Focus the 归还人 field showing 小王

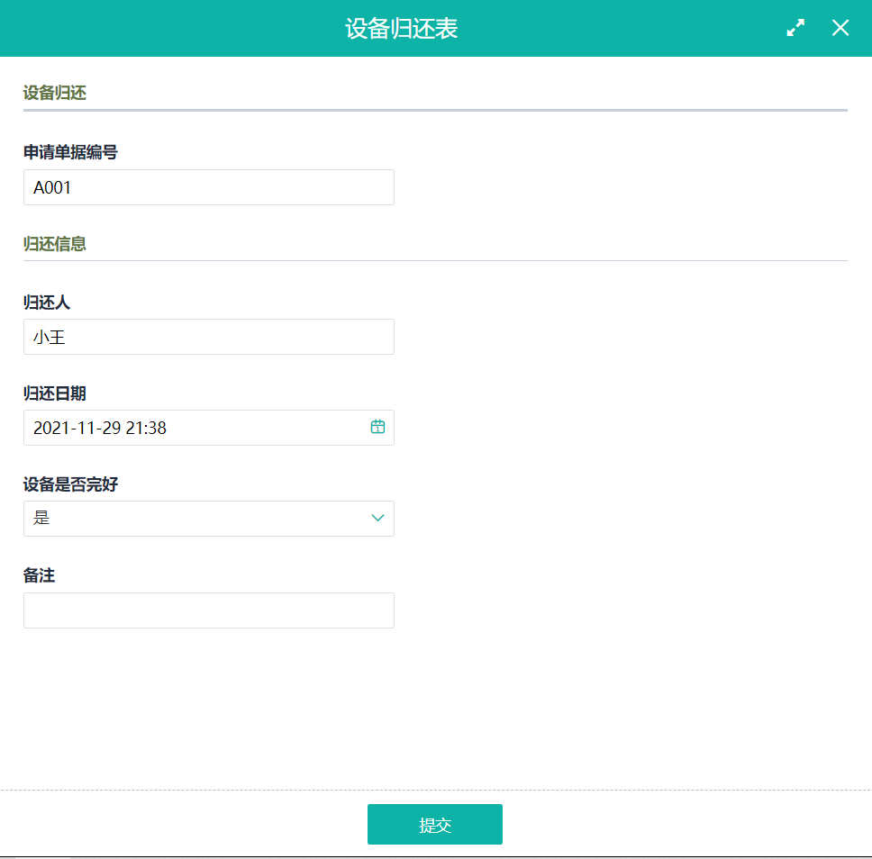tap(208, 337)
